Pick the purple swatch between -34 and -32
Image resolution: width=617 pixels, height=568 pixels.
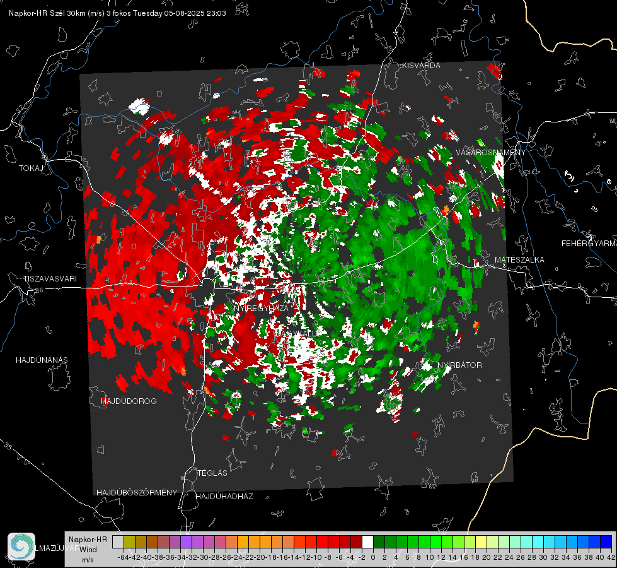186,541
